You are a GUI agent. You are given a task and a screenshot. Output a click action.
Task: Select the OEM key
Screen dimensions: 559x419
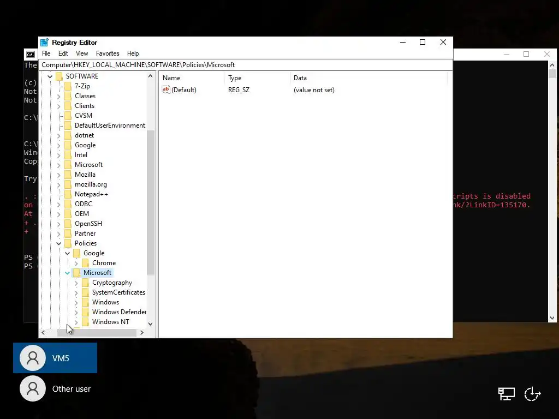coord(82,214)
